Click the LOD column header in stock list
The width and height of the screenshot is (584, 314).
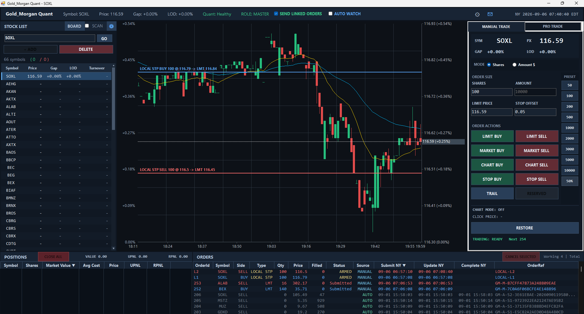click(x=73, y=68)
